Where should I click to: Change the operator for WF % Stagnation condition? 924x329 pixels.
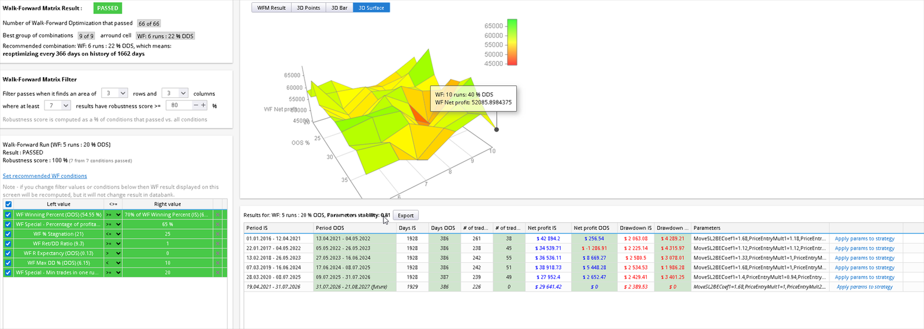113,234
